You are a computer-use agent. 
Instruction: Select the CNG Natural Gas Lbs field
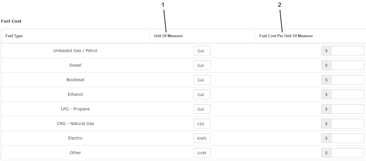tap(202, 124)
